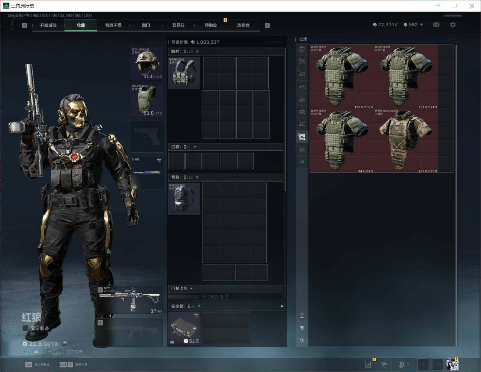This screenshot has height=372, width=481.
Task: Show help for 口袋 capacity
Action: pos(195,147)
